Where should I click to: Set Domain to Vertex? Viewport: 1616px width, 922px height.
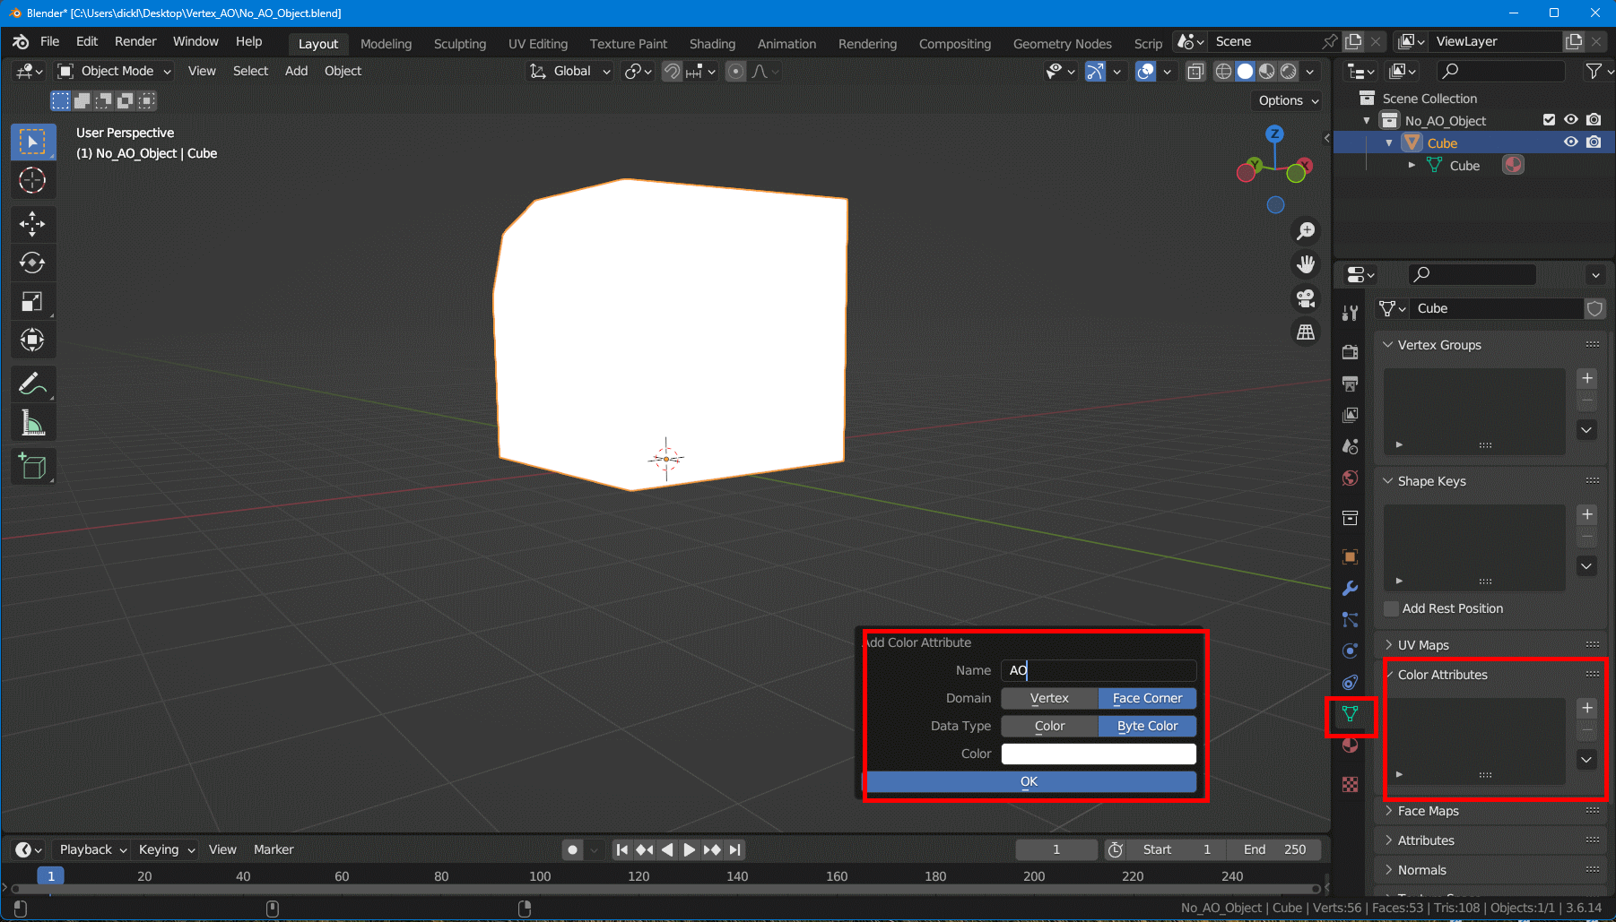pos(1049,698)
